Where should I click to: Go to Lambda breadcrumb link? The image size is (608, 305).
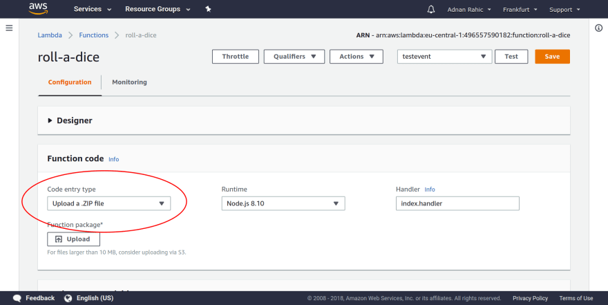[50, 35]
